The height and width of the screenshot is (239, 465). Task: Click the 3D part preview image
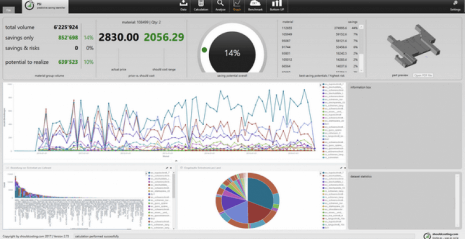coord(413,46)
